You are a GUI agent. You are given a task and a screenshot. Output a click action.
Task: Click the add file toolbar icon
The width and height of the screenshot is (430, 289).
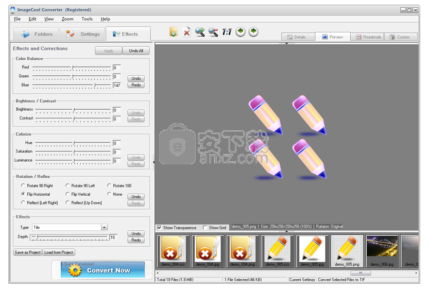coord(174,32)
